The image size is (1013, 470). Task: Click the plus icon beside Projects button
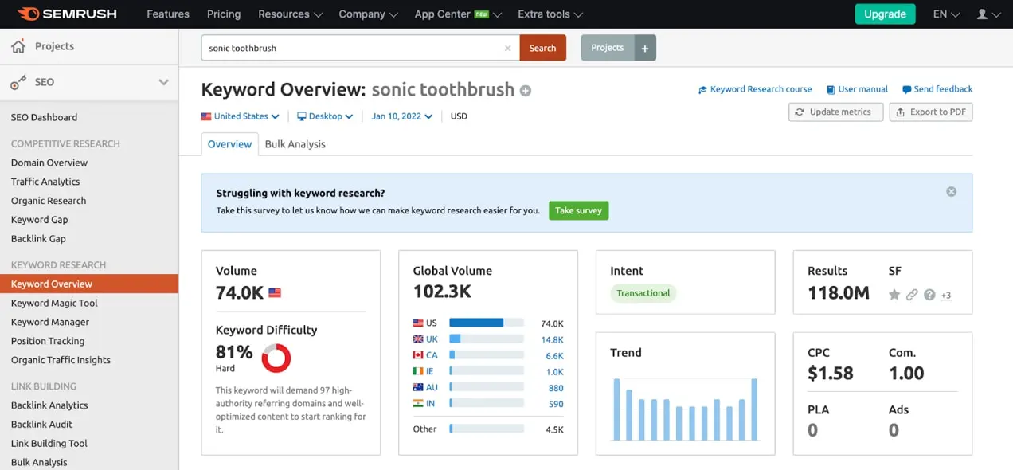tap(645, 48)
